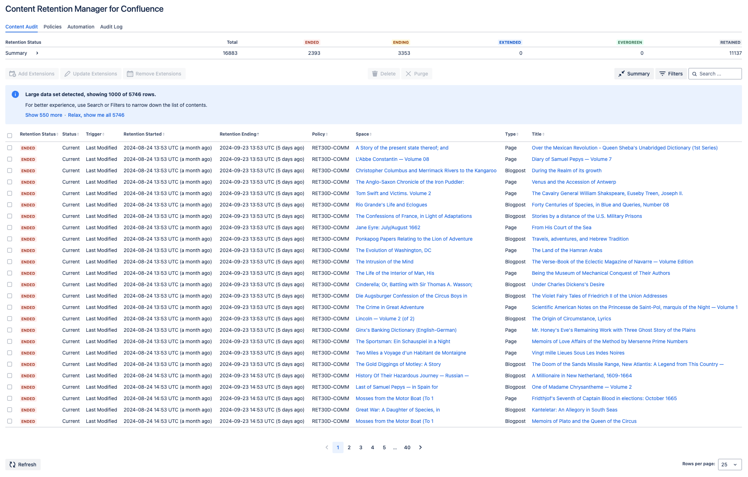Check the row for L'Abbe Constantin — Volume 08

[10, 159]
